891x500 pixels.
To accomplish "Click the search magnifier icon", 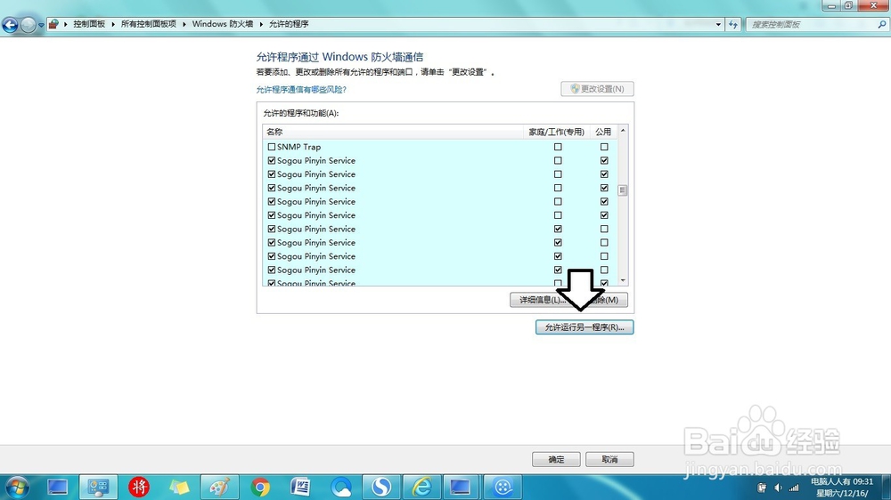I will pyautogui.click(x=882, y=24).
